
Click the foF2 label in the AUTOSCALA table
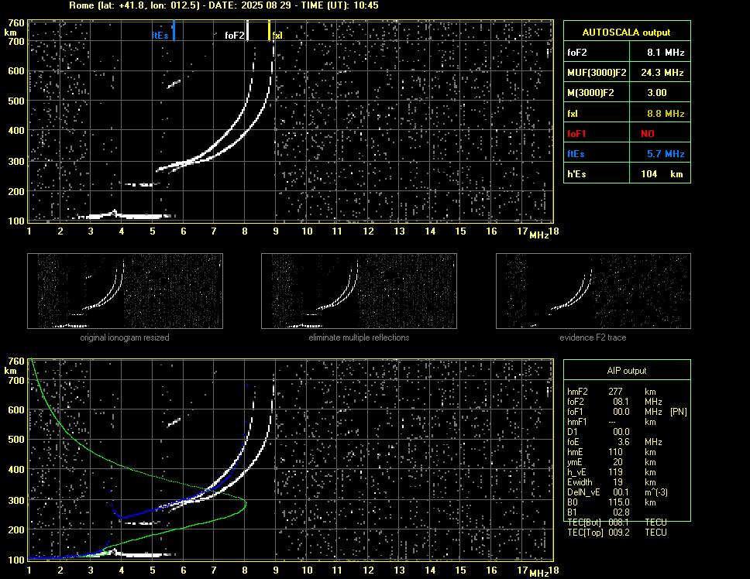[x=577, y=53]
